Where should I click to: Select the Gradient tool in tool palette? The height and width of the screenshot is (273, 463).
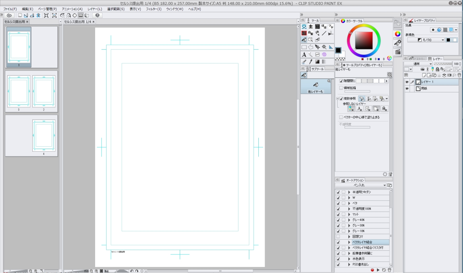(x=317, y=62)
